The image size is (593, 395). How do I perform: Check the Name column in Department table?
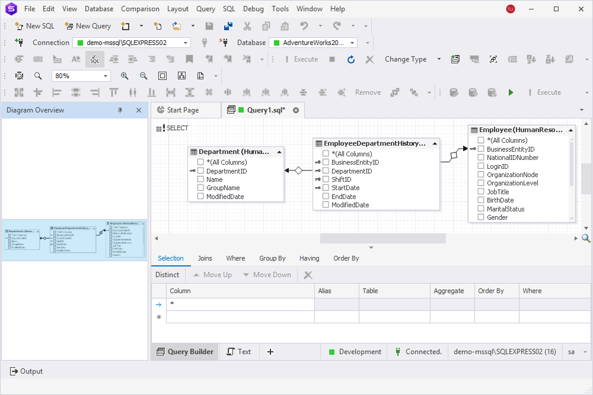click(200, 179)
